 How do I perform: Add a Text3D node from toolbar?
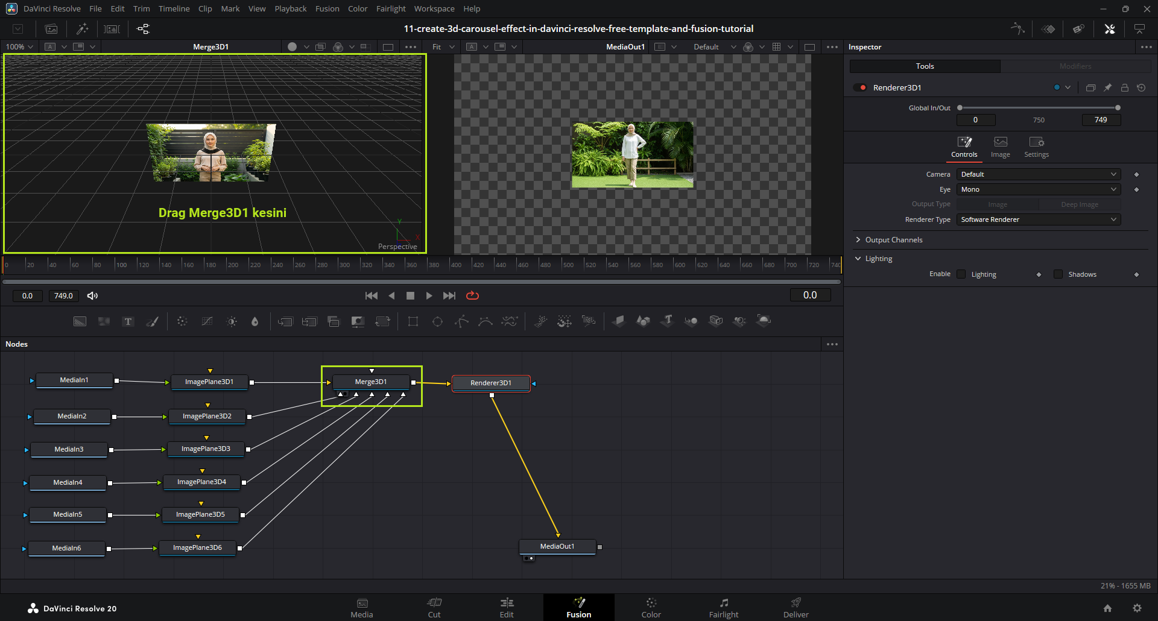(668, 321)
